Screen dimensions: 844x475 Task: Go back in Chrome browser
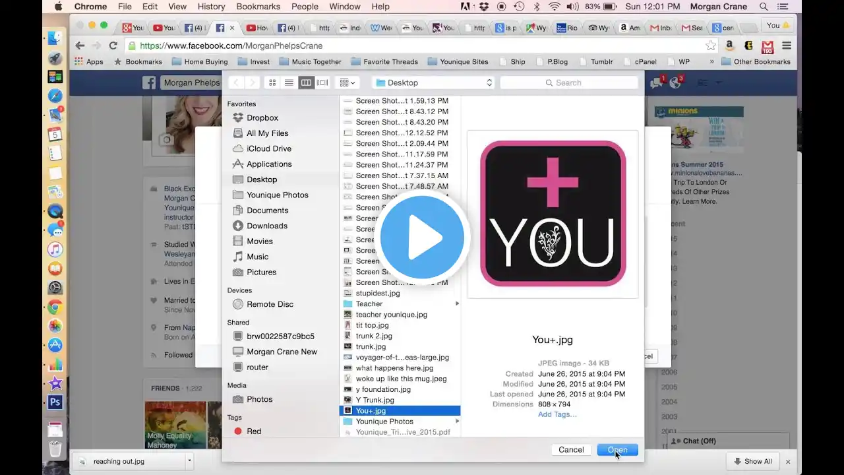tap(80, 46)
